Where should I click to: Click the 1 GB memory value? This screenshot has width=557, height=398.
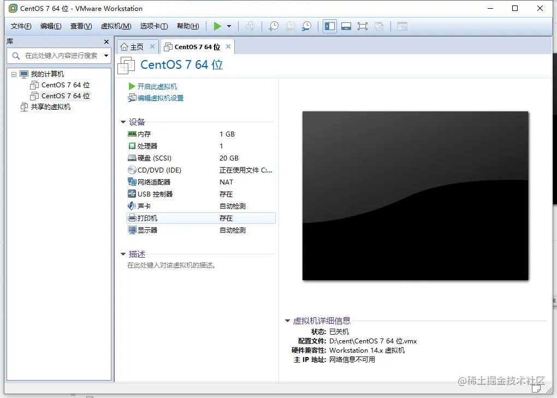227,134
